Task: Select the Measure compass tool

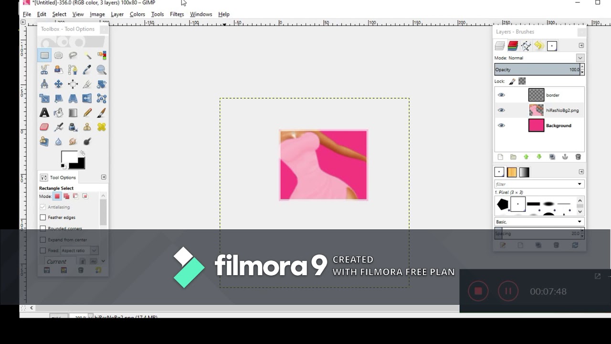Action: pos(44,84)
